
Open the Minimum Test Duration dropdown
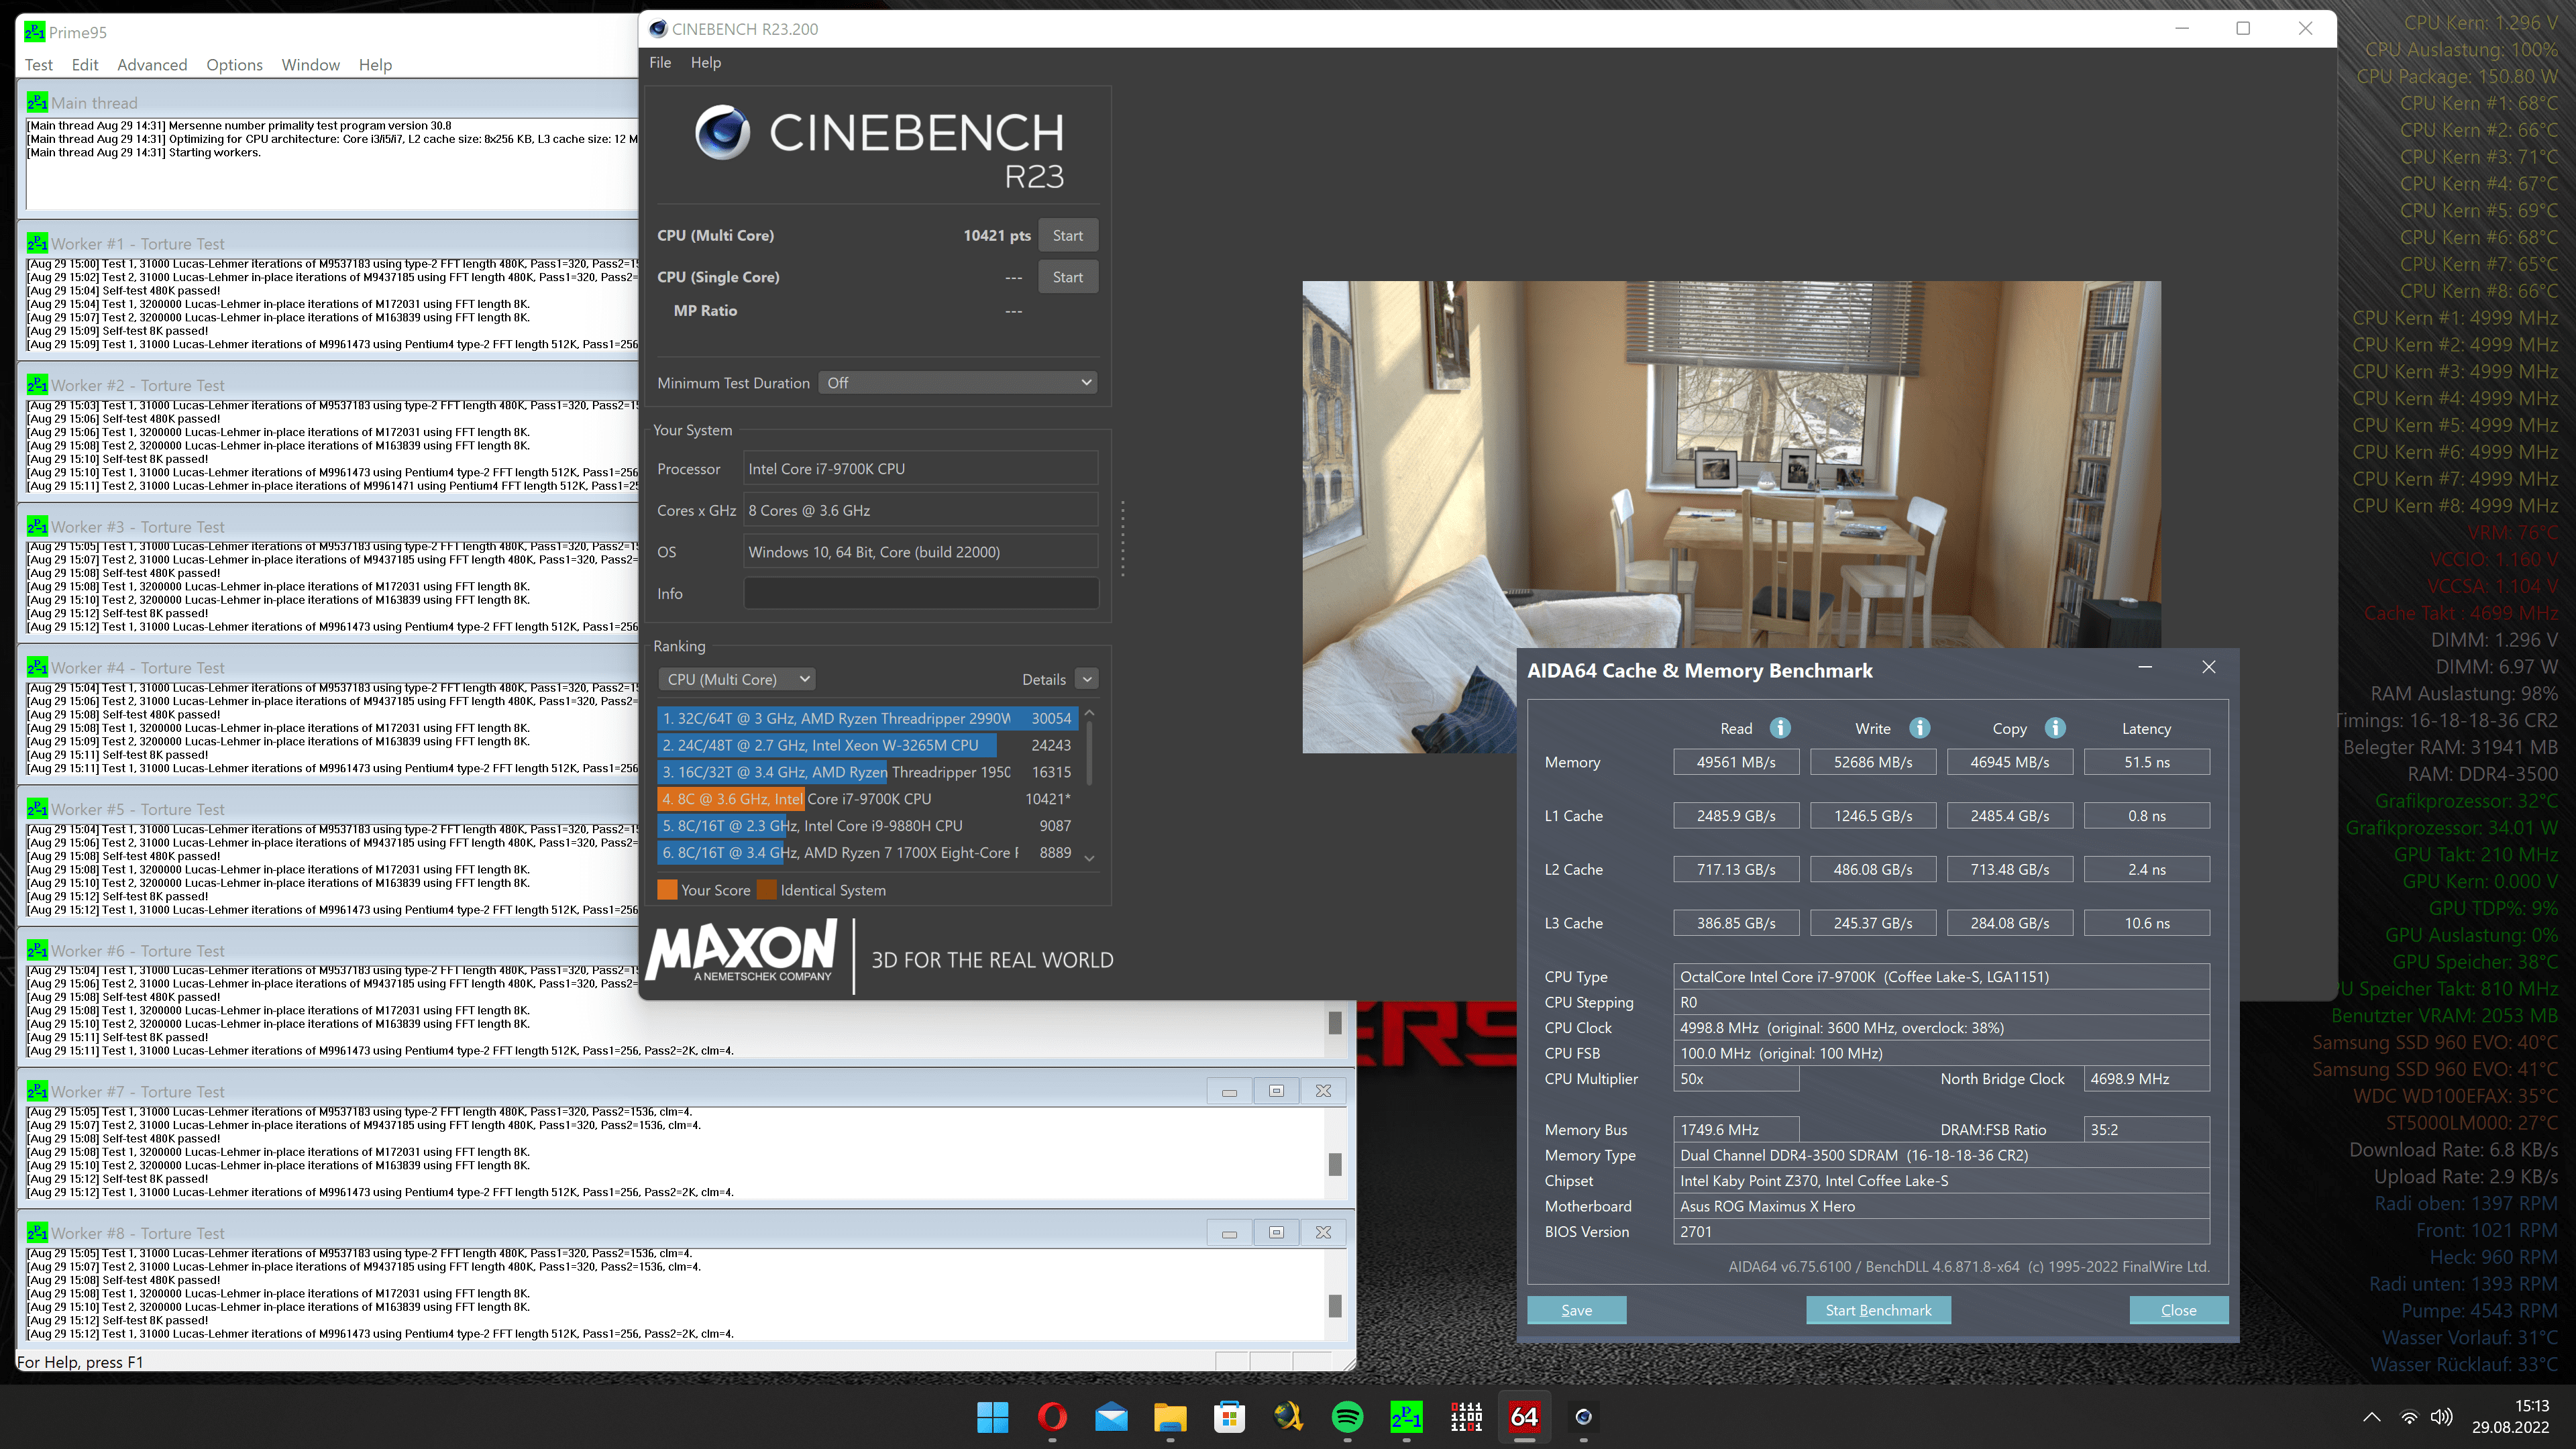[x=958, y=383]
